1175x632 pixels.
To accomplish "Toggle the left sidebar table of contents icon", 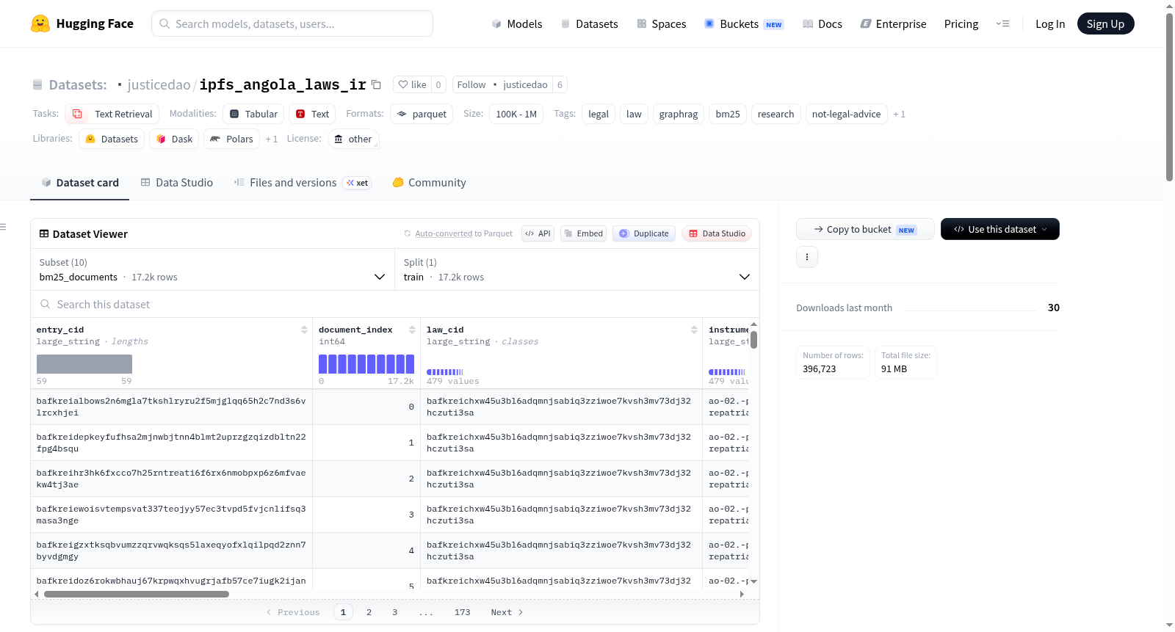I will click(4, 227).
